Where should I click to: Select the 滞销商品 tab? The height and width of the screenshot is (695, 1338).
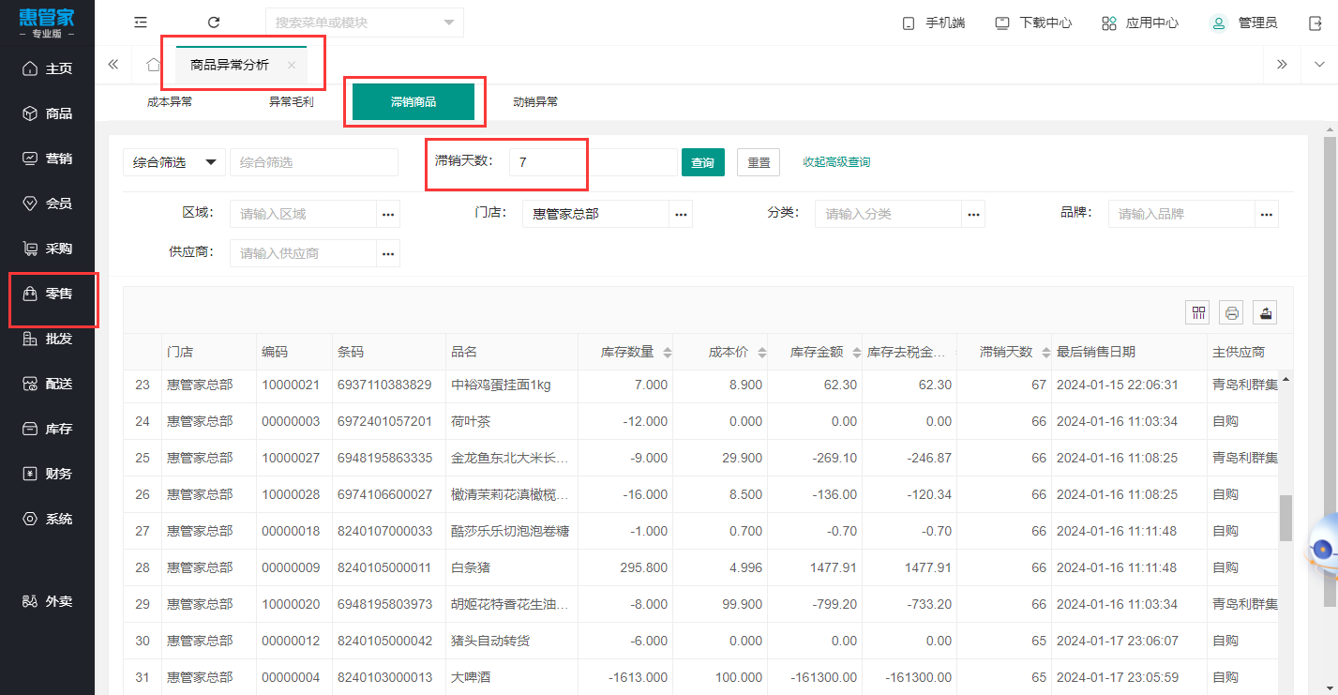coord(413,102)
